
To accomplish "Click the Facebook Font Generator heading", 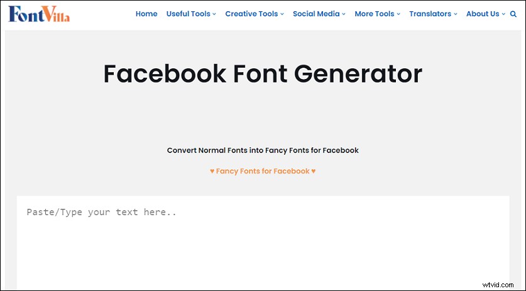I will (x=263, y=73).
